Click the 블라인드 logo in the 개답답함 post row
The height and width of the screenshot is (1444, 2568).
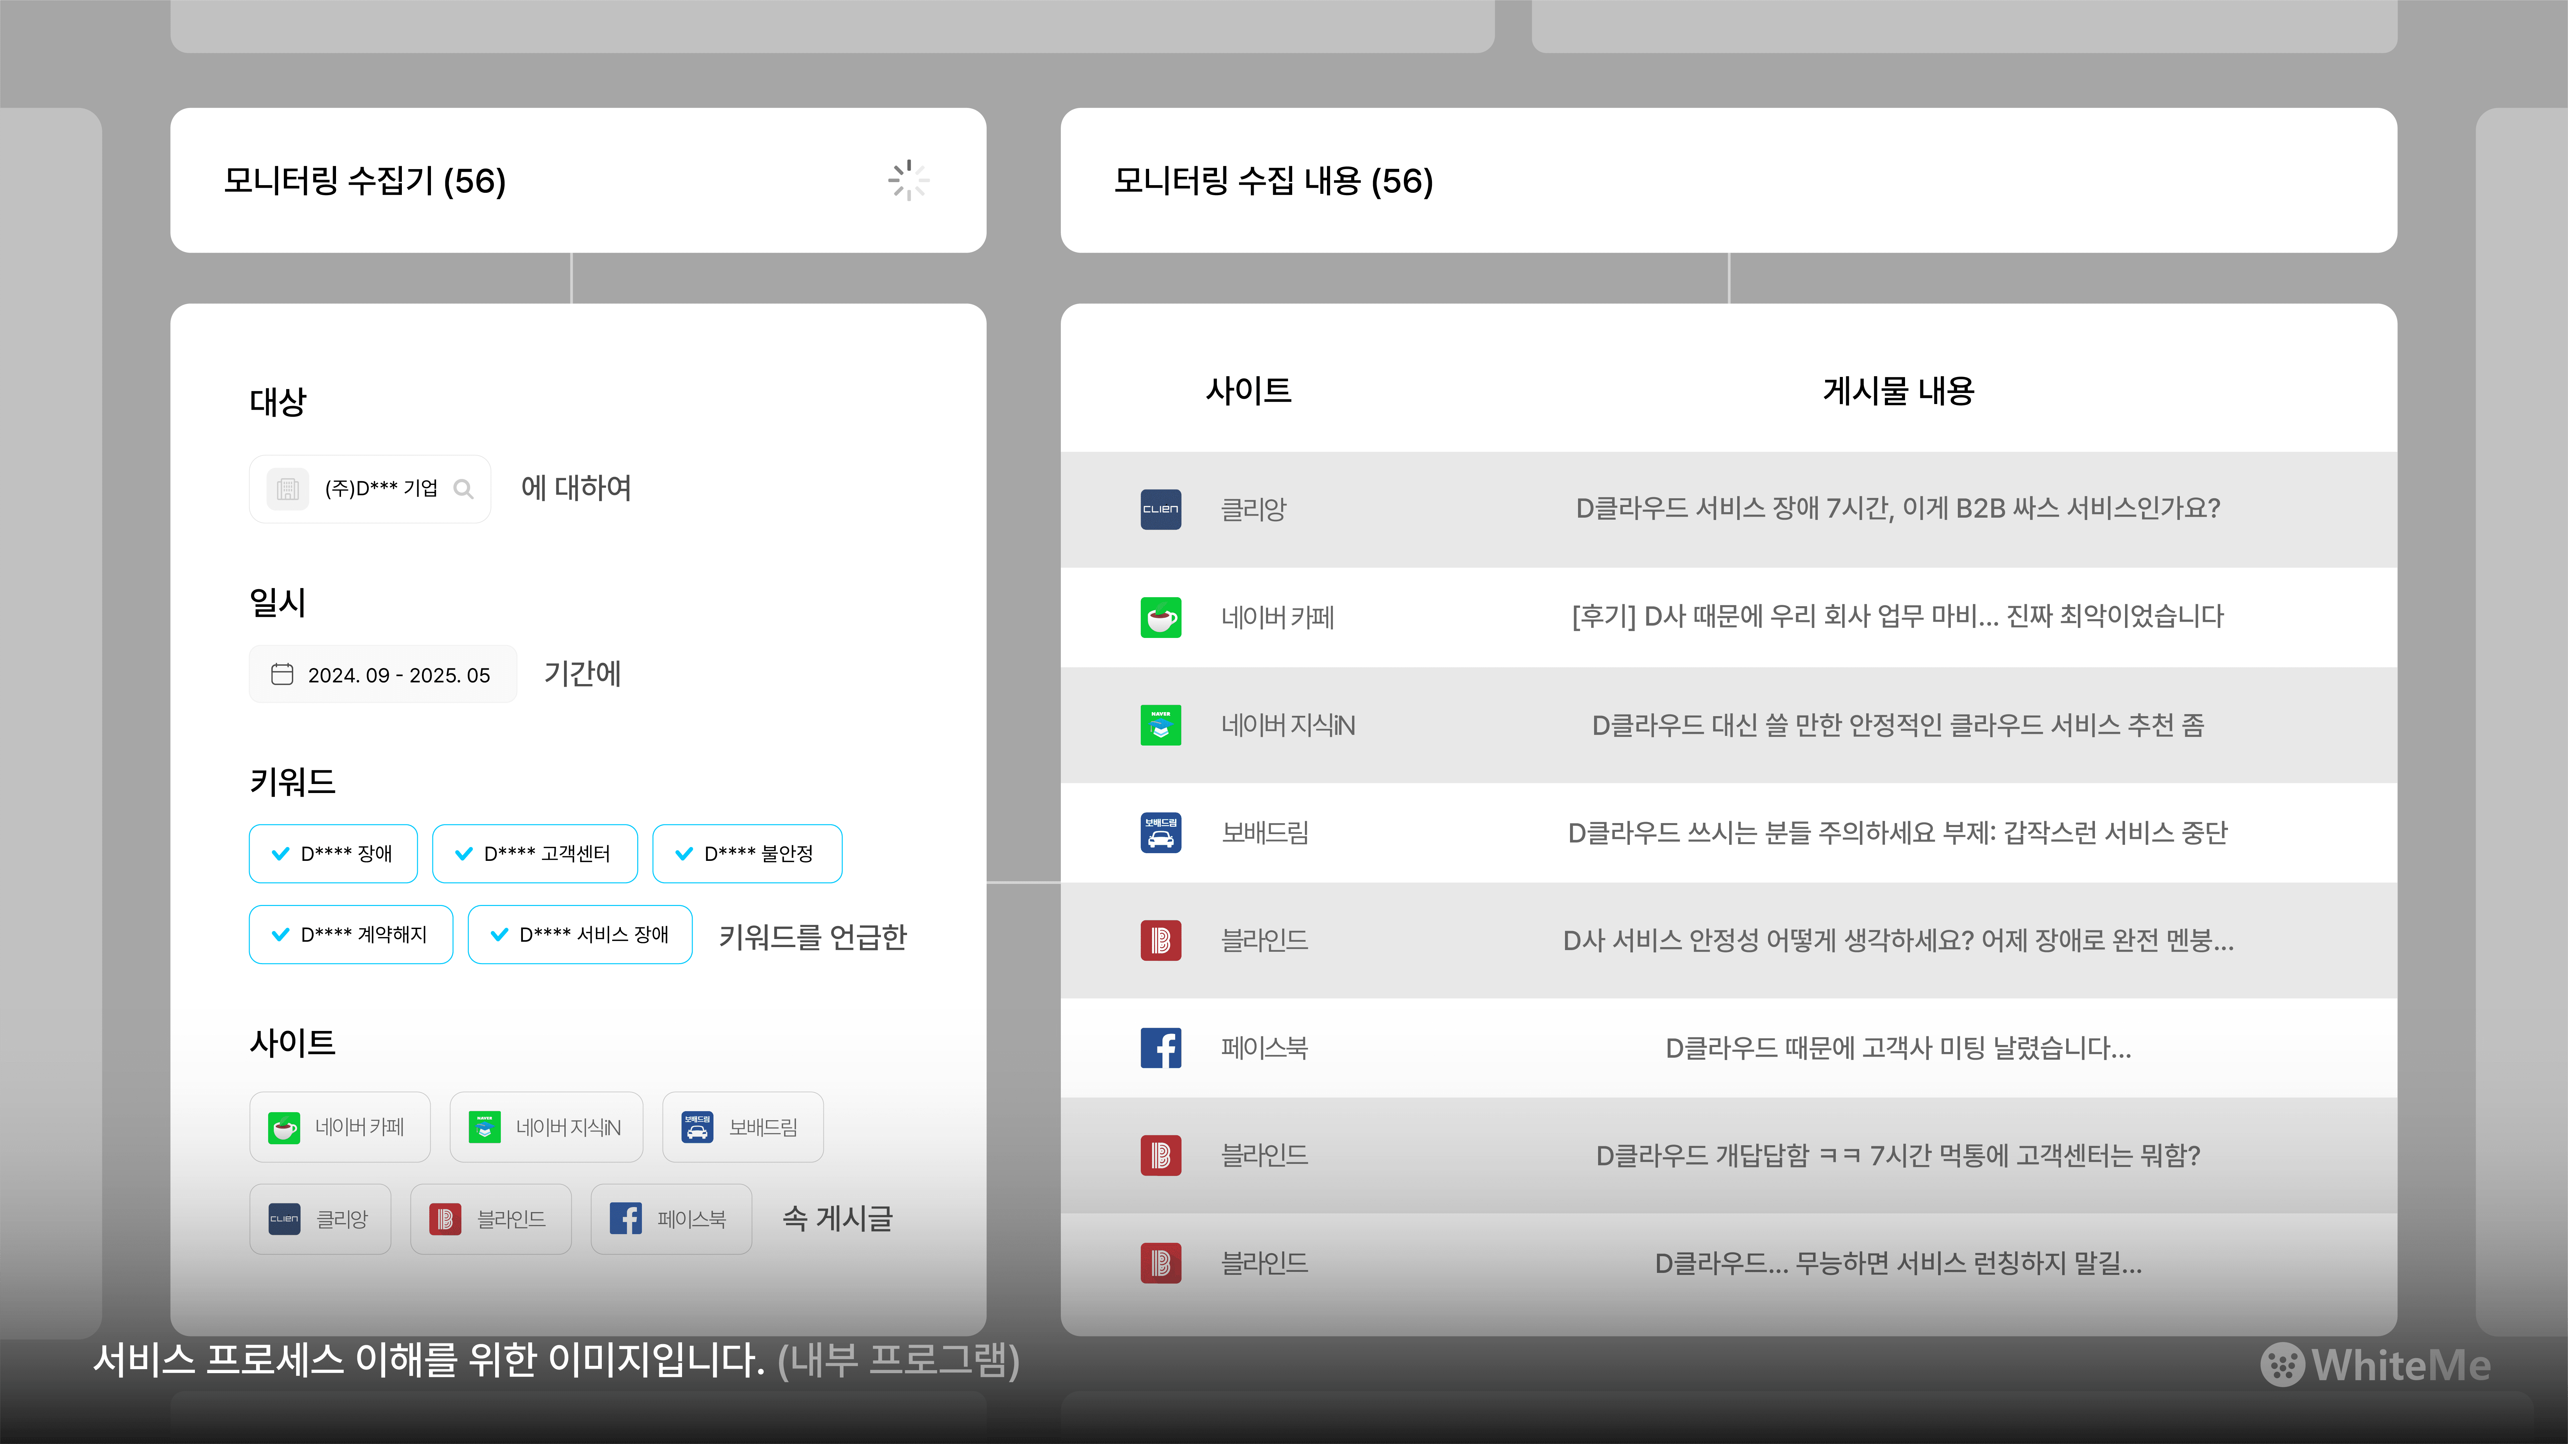[x=1160, y=1156]
